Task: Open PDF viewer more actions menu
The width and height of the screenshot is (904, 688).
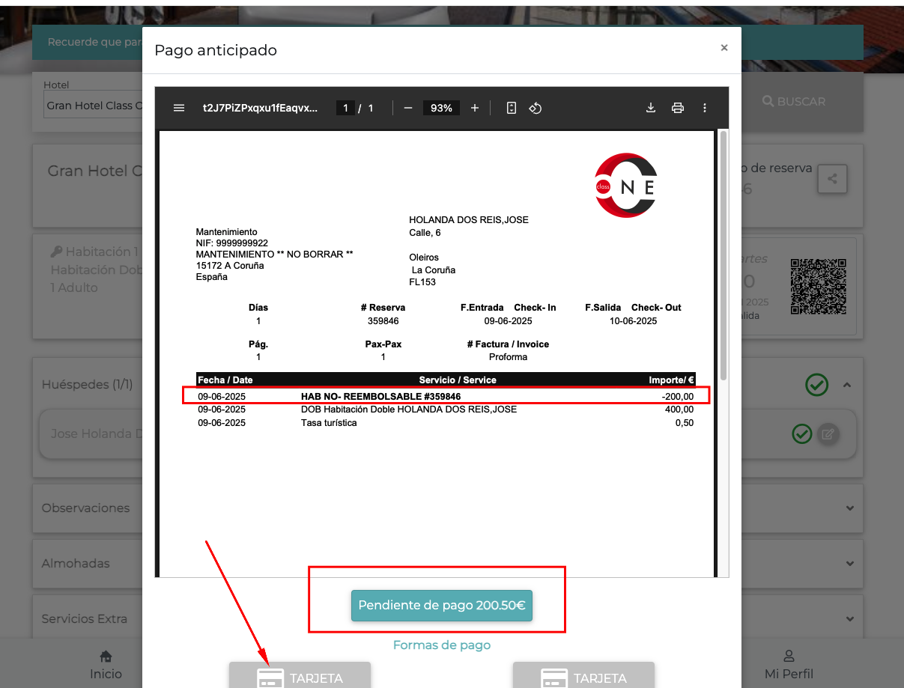Action: point(705,108)
